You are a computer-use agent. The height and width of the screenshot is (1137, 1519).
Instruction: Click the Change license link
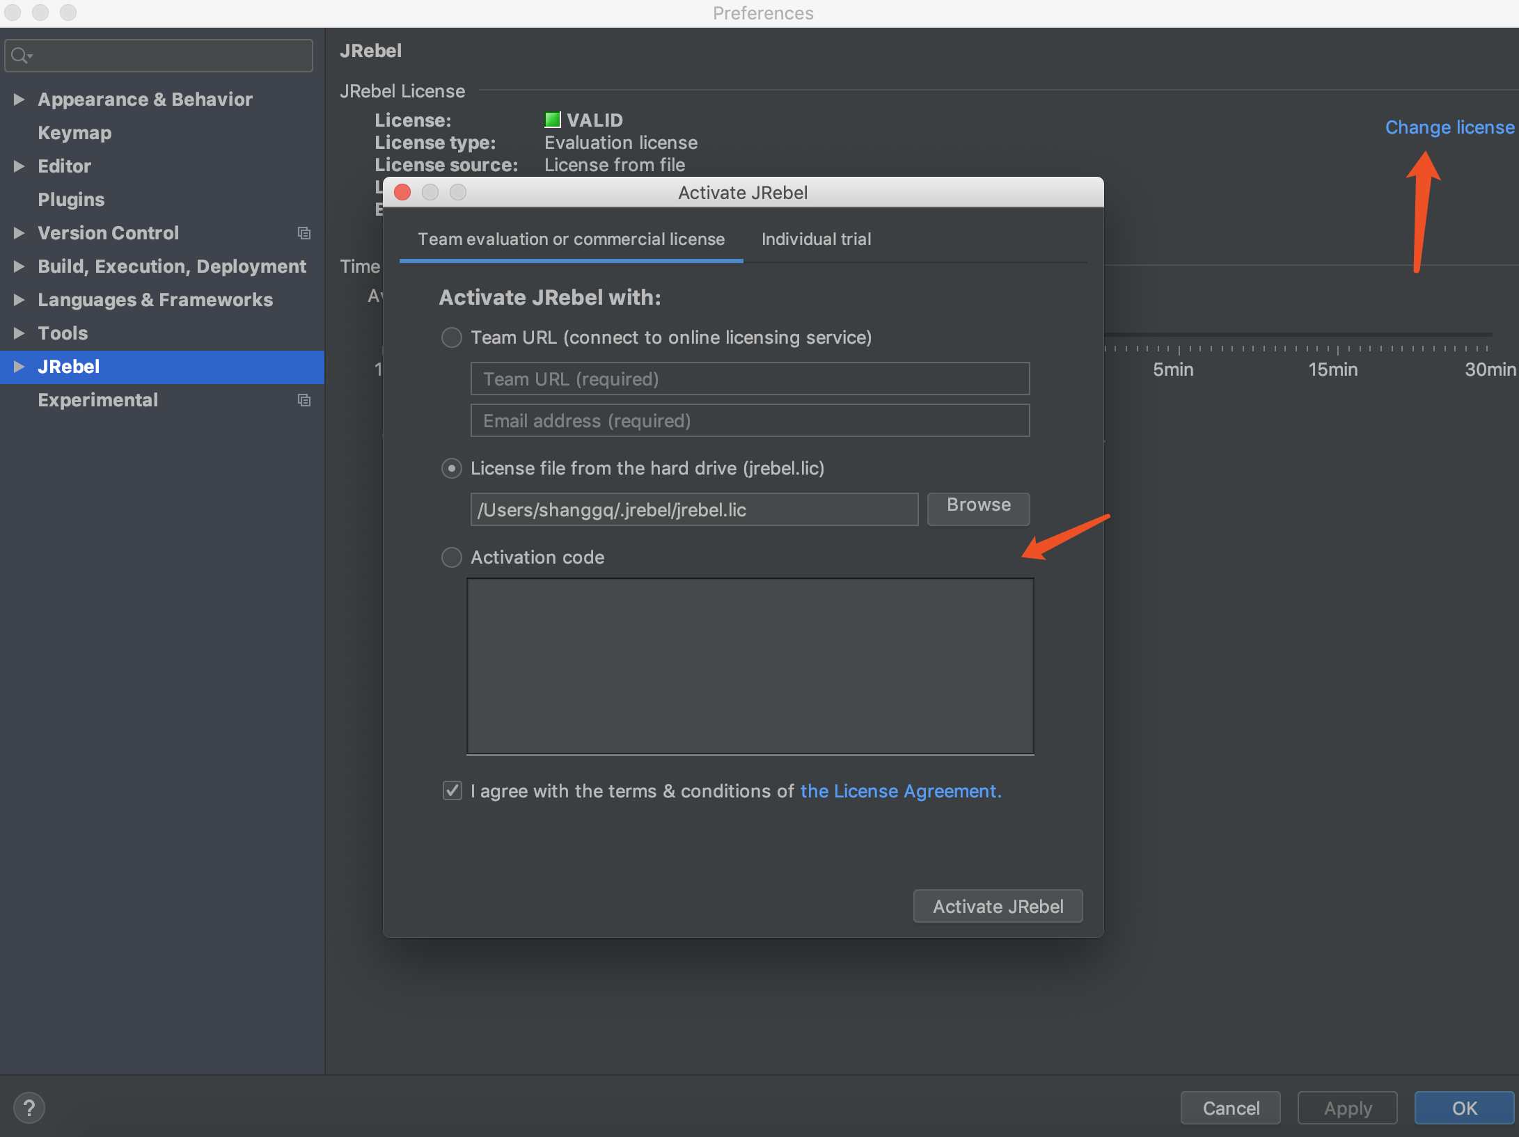[x=1449, y=127]
